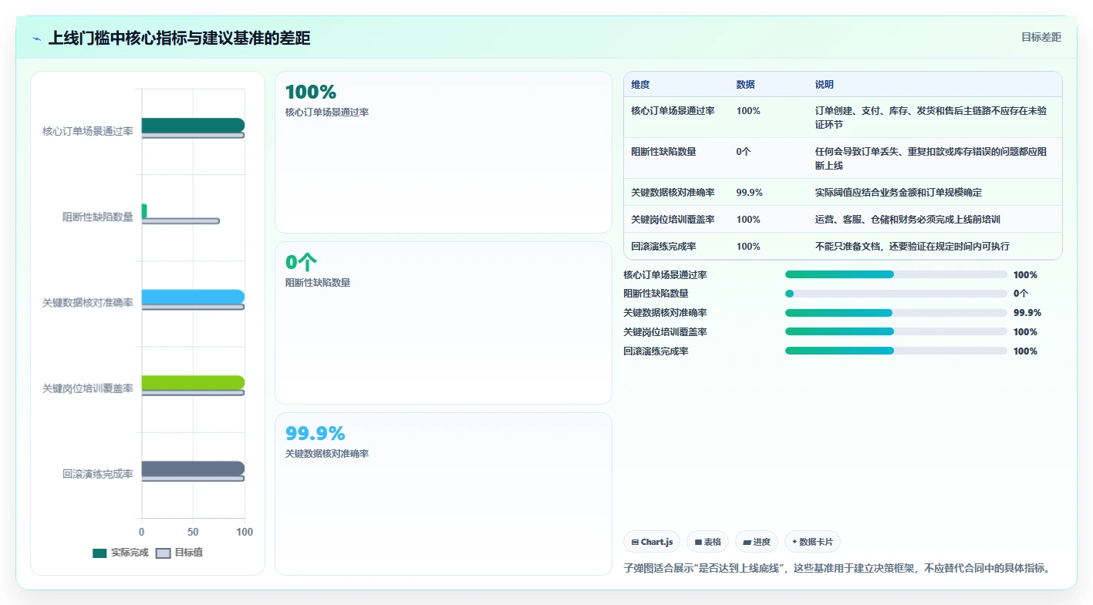
Task: Click the chart axis label 关键岗位培训覆盖率
Action: tap(88, 388)
